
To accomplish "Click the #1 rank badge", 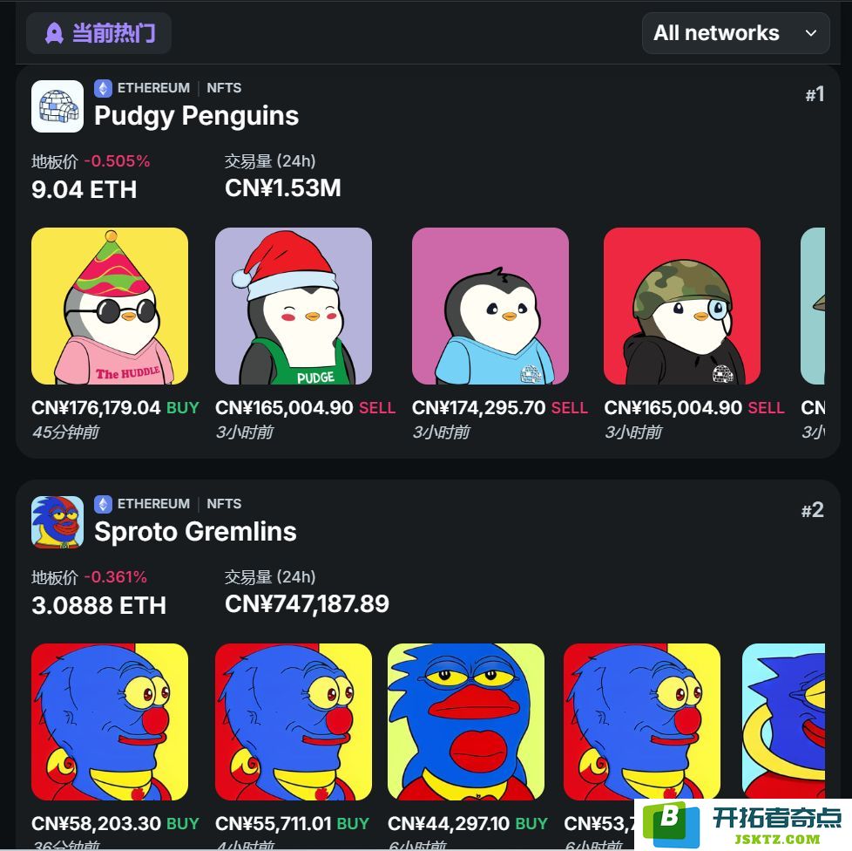I will (x=815, y=95).
